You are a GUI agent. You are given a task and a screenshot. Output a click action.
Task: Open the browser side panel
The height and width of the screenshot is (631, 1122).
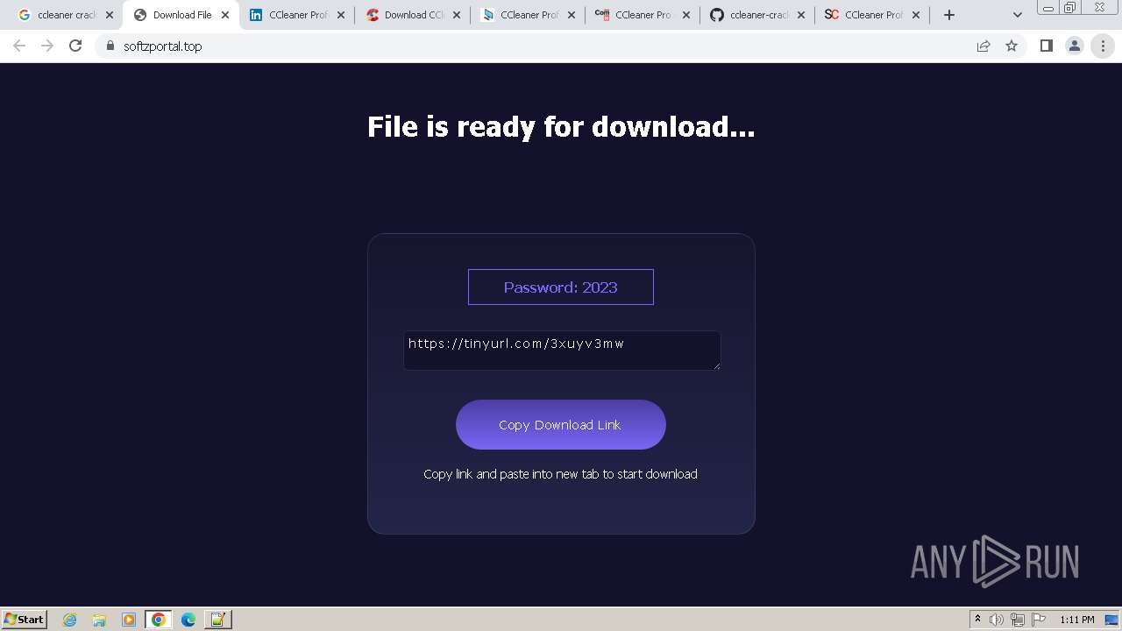click(x=1046, y=46)
